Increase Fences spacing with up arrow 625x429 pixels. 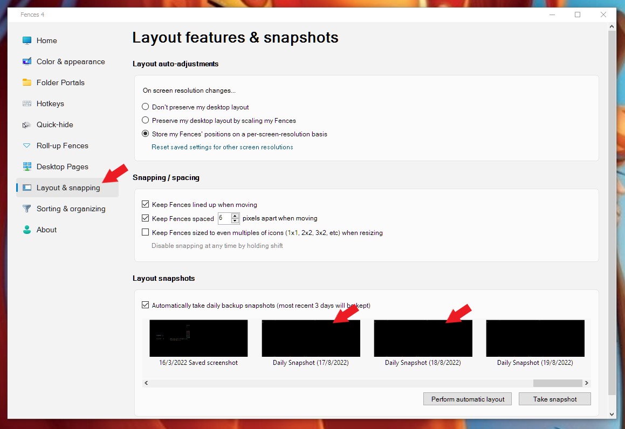(x=235, y=216)
